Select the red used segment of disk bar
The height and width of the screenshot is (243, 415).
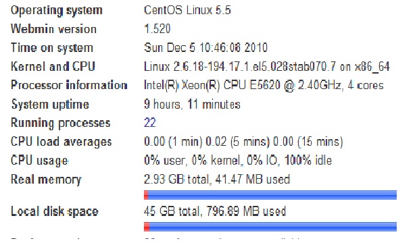(x=147, y=227)
